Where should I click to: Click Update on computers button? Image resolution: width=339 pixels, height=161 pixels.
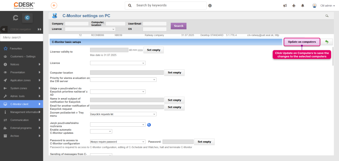coord(302,42)
